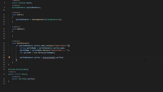The image size is (163, 92).
Task: Click line number 22 in the gutter
Action: [4, 45]
